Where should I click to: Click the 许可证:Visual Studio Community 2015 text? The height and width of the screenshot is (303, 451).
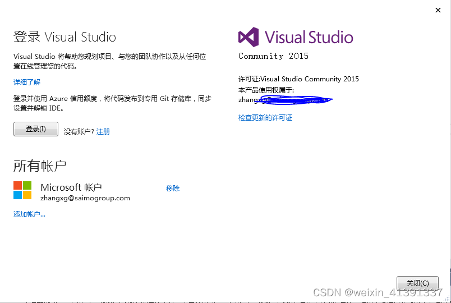point(298,79)
